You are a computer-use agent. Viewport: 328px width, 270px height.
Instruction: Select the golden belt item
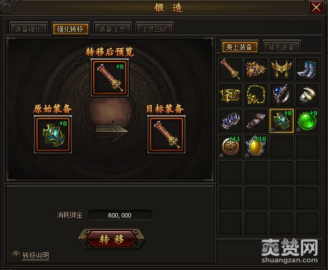(230, 95)
